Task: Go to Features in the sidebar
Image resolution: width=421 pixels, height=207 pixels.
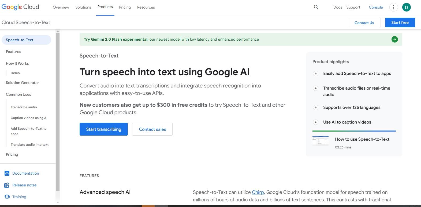Action: point(13,52)
